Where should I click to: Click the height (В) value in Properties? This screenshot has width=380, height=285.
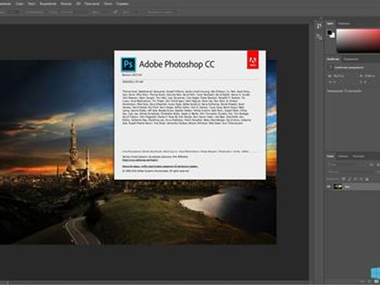click(x=370, y=76)
